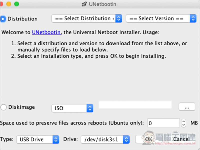Click the UNetbootin window title text

[102, 4]
